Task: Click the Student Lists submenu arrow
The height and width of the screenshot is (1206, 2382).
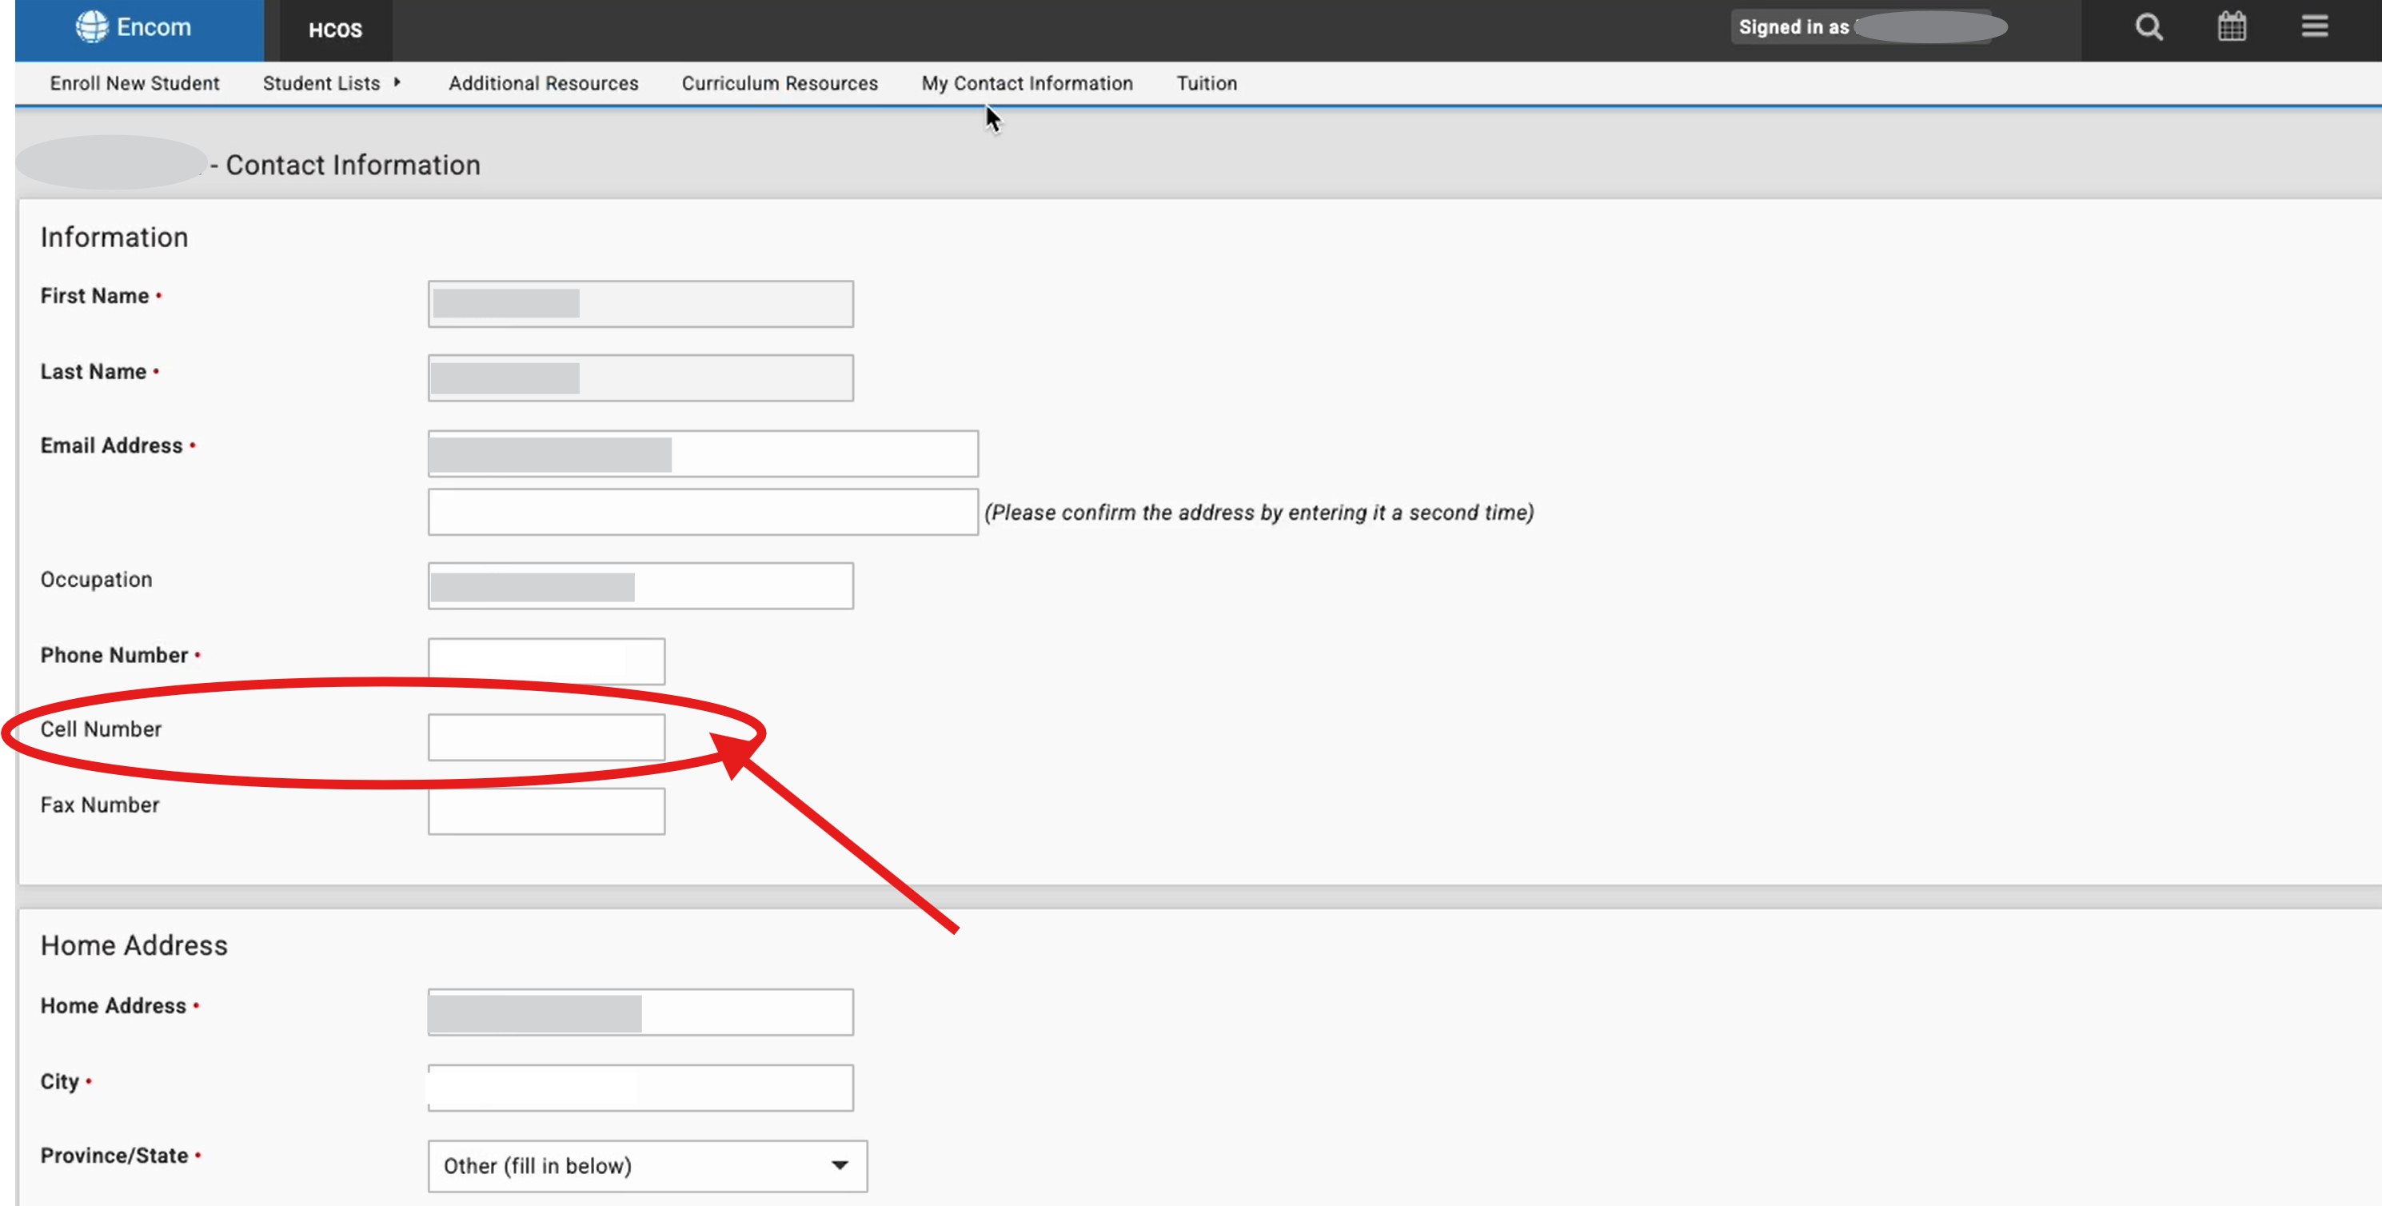Action: pos(397,82)
